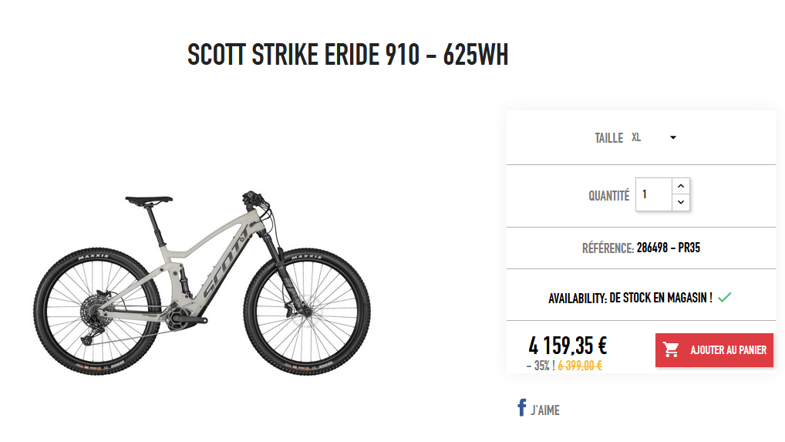This screenshot has height=442, width=785.
Task: Click the crossed-out price 6 399,00 €
Action: pyautogui.click(x=580, y=366)
